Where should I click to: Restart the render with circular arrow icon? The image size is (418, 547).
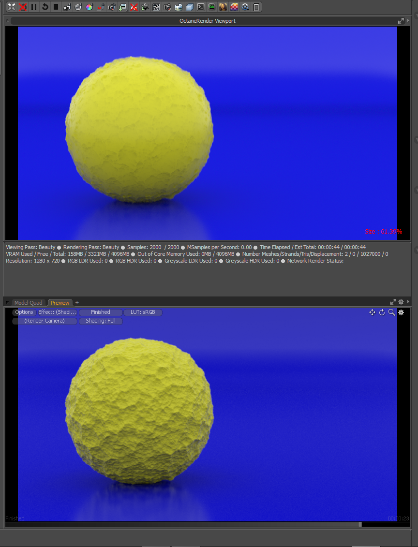coord(45,7)
